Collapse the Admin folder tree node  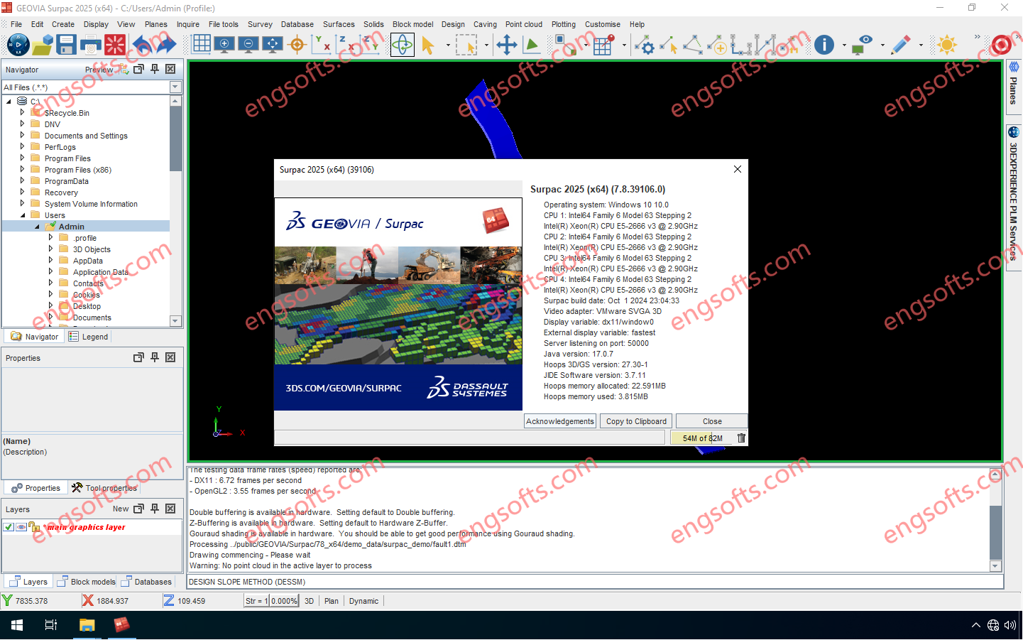(x=37, y=227)
